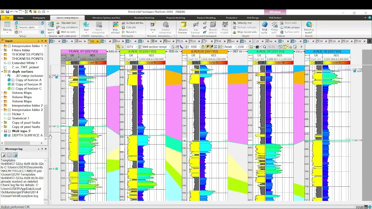Collapse the depth surfaces tree node
Image resolution: width=372 pixels, height=209 pixels.
tap(2, 71)
